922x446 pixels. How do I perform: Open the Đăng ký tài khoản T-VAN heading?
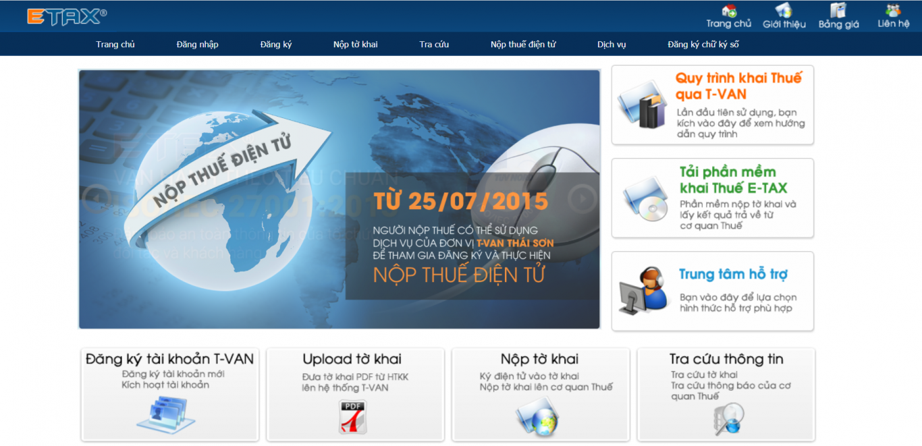[170, 359]
